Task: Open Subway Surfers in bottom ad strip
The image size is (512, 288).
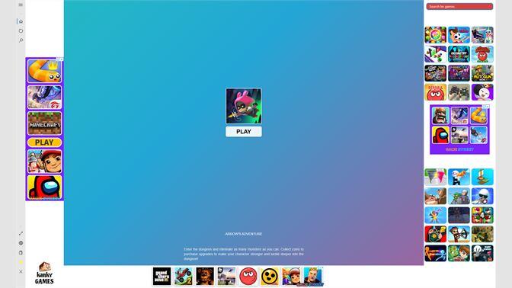Action: pos(291,277)
